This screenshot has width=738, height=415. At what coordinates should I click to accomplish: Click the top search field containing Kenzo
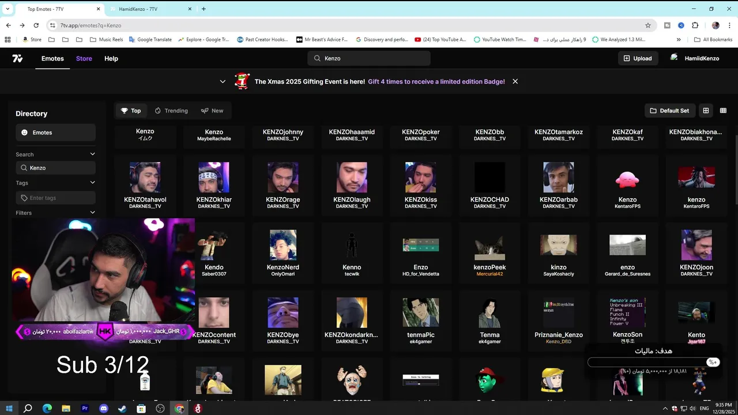click(x=369, y=58)
